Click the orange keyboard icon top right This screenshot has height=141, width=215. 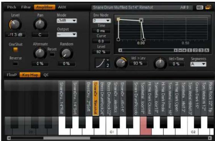click(x=208, y=7)
